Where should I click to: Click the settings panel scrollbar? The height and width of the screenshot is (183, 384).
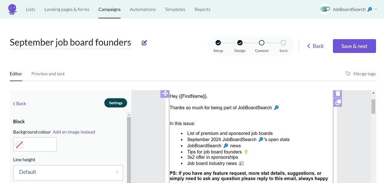tap(129, 150)
